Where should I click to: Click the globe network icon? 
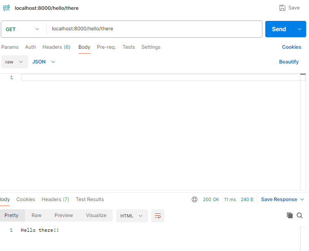(194, 199)
